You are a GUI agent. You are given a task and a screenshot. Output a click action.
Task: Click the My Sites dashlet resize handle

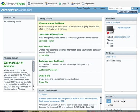click(122, 91)
